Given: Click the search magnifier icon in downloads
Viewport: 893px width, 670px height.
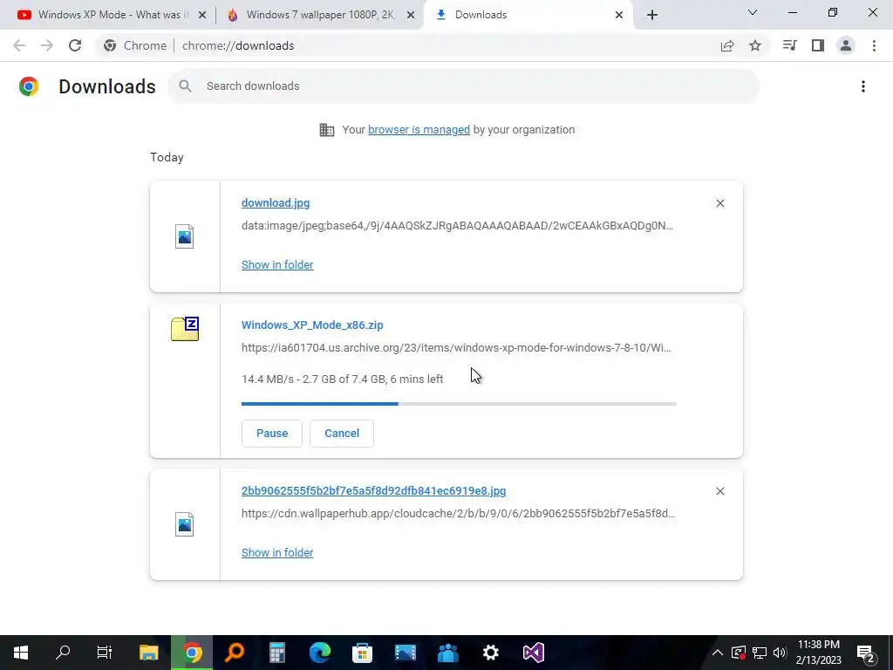Looking at the screenshot, I should [185, 86].
